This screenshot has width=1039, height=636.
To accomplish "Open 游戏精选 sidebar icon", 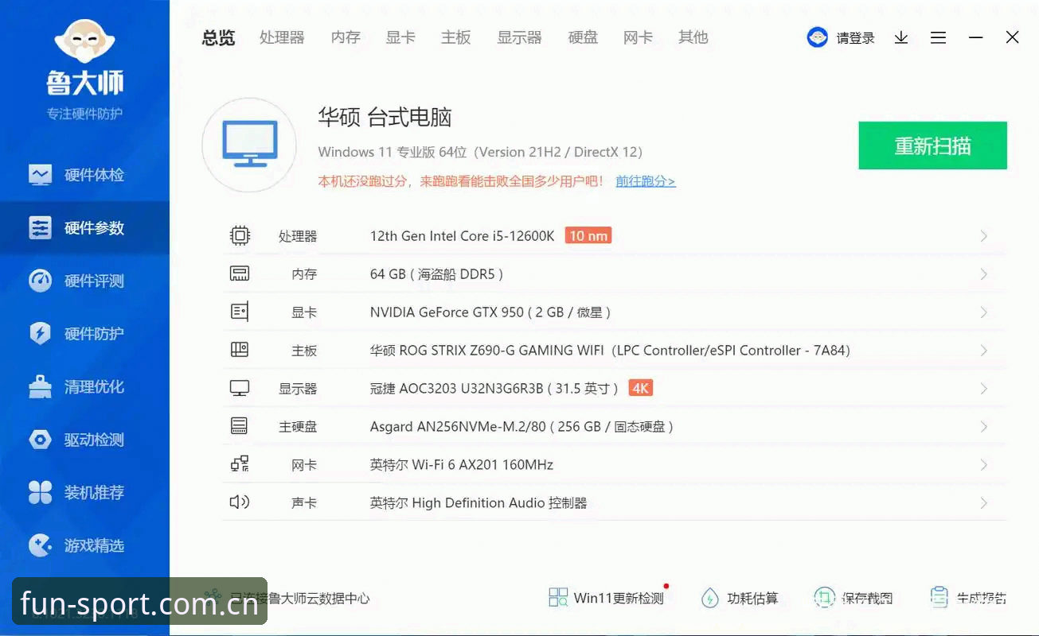I will tap(40, 545).
